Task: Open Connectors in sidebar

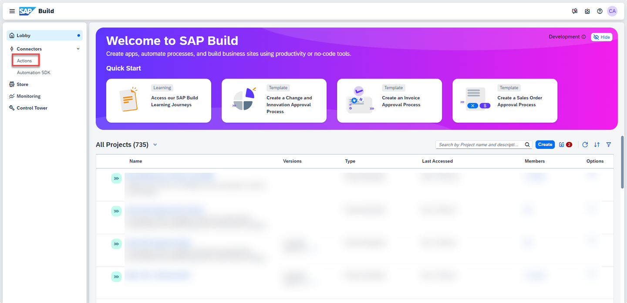Action: 29,49
